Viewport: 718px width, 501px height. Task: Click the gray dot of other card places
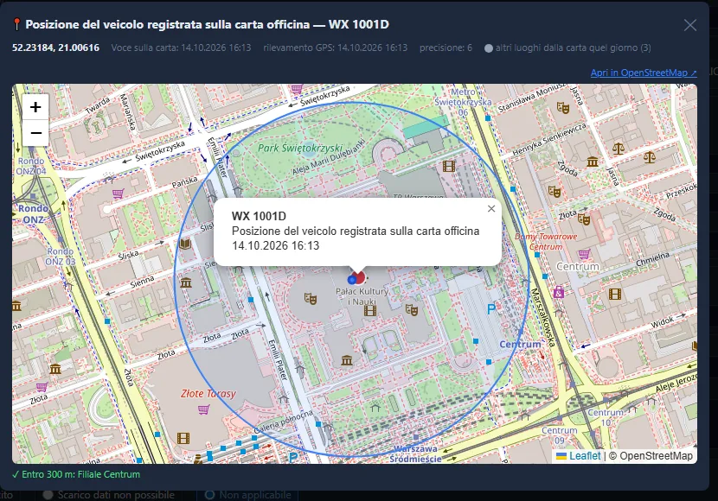click(x=489, y=48)
